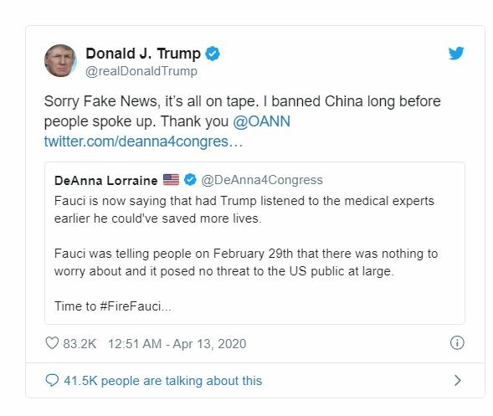The height and width of the screenshot is (416, 493).
Task: Click the Donald J. Trump display name
Action: (143, 54)
